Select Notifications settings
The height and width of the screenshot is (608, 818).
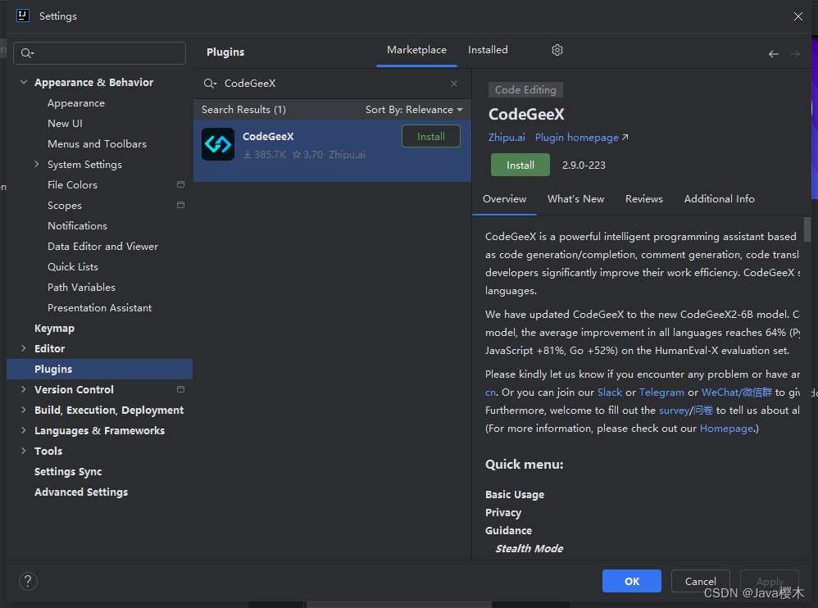click(77, 226)
